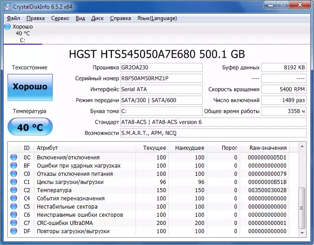Image resolution: width=314 pixels, height=245 pixels.
Task: Click status orb for Отказы отключения питания
Action: 14,174
